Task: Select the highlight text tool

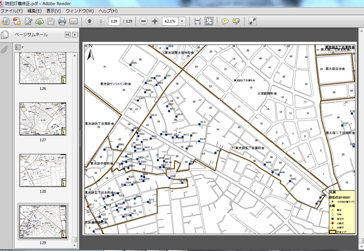Action: click(236, 21)
